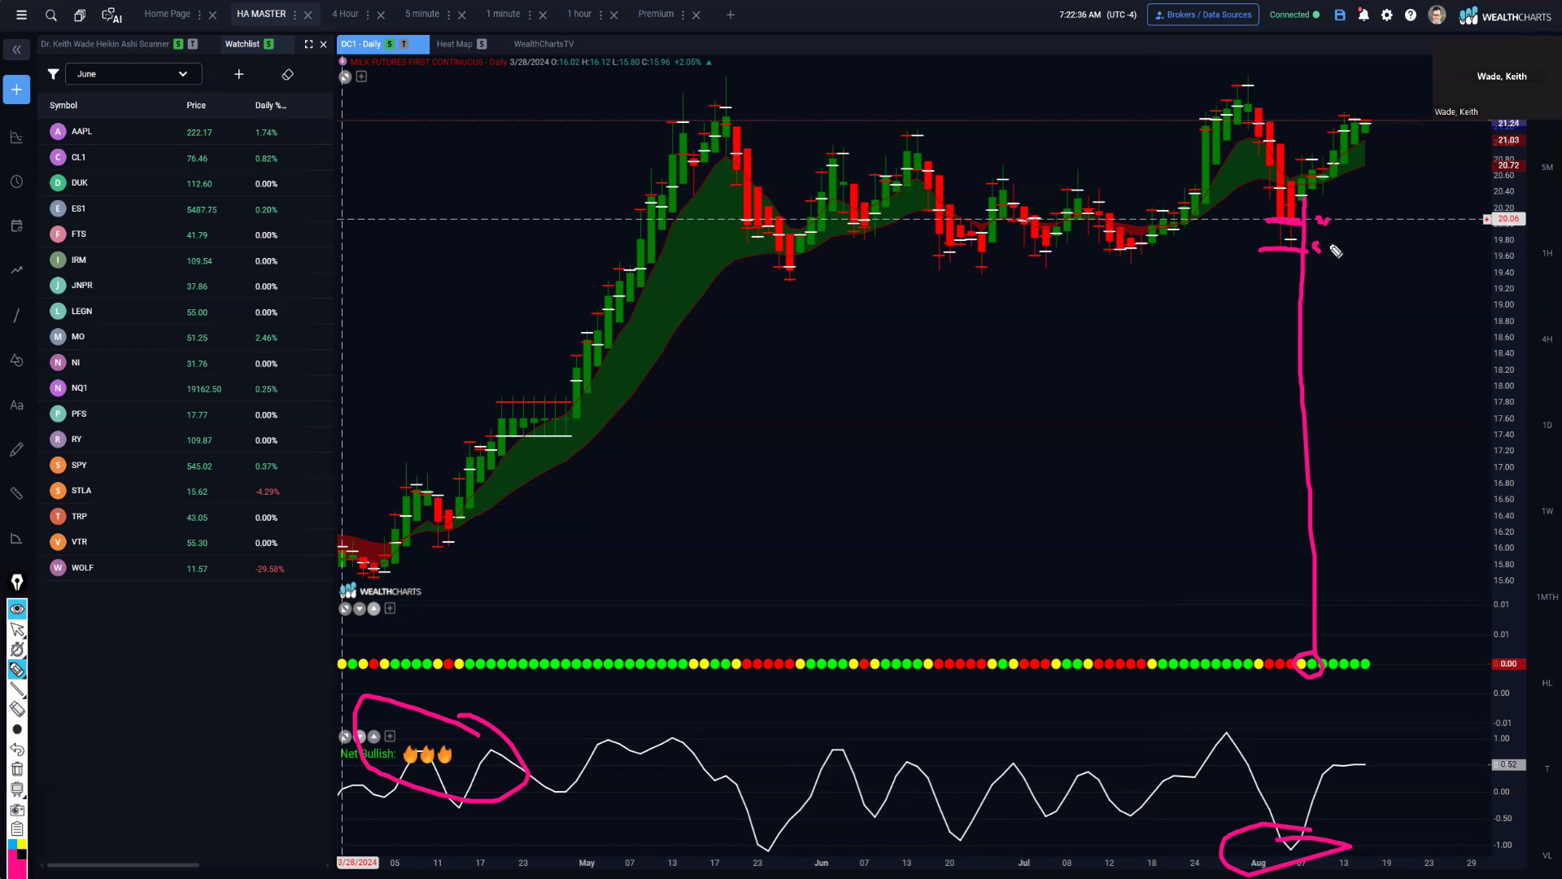Toggle the S badge on DC1 - Daily tab
This screenshot has height=879, width=1562.
click(390, 44)
